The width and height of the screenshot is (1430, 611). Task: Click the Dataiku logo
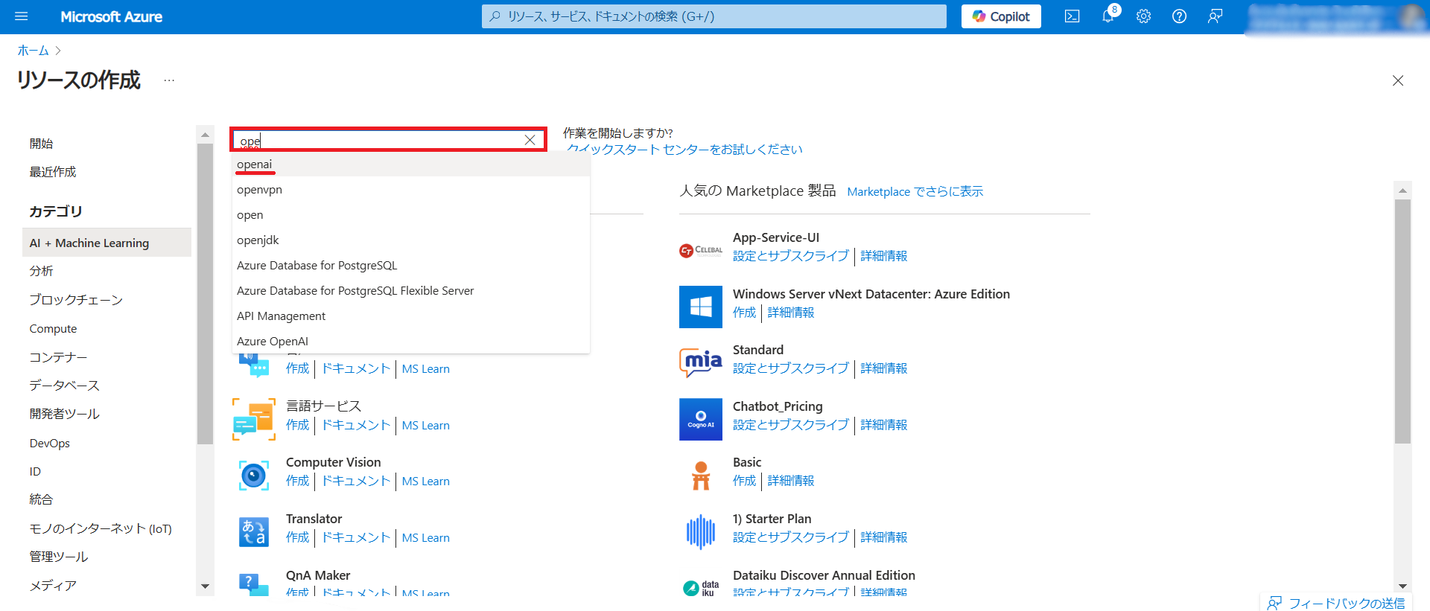[701, 588]
